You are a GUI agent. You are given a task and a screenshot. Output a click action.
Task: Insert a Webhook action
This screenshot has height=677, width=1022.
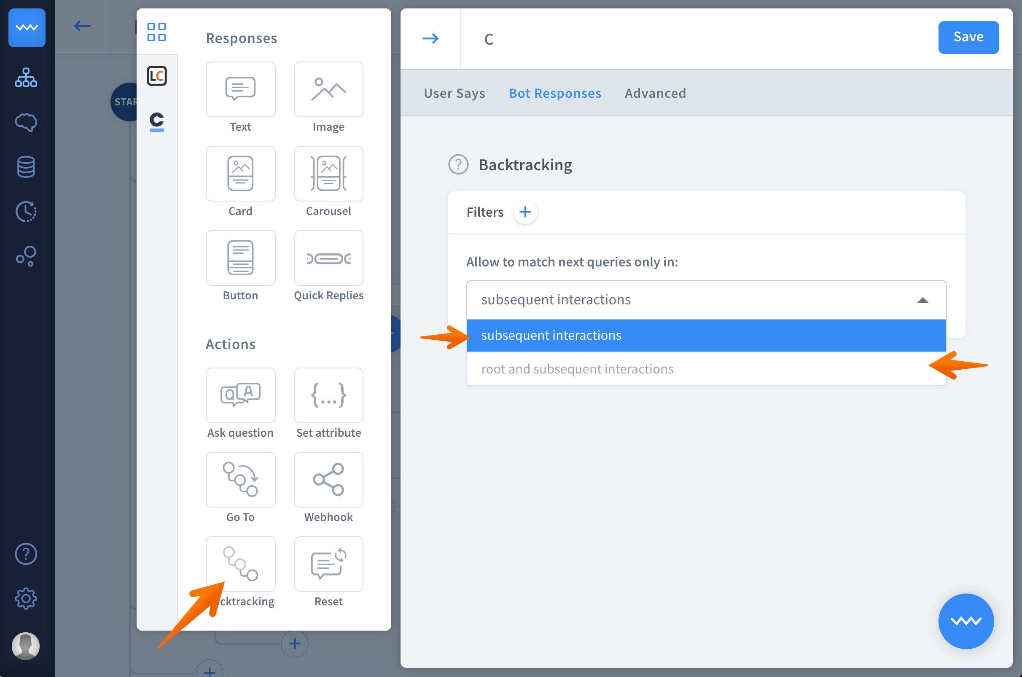tap(328, 480)
